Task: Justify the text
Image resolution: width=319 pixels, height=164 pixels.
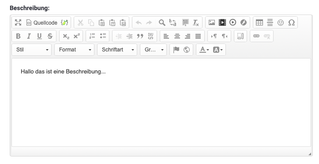Action: click(x=198, y=36)
